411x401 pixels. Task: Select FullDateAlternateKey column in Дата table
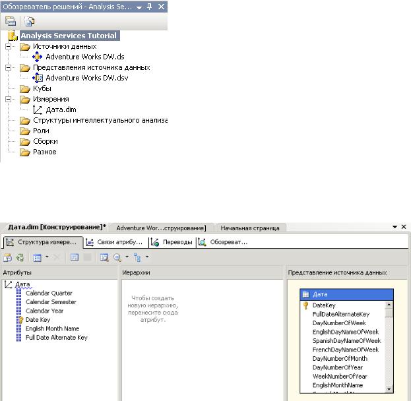(341, 314)
